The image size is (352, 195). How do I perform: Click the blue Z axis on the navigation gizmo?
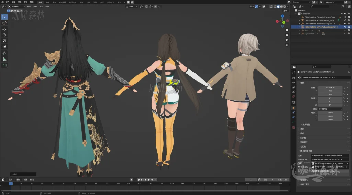283,16
